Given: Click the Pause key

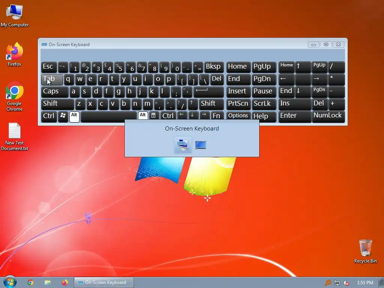Looking at the screenshot, I should (264, 92).
